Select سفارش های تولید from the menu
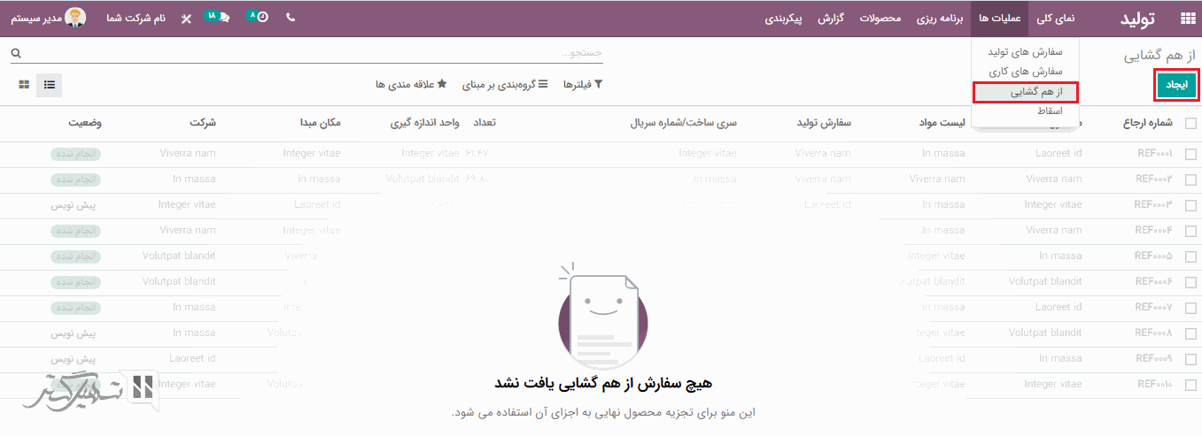The height and width of the screenshot is (436, 1202). coord(1024,52)
